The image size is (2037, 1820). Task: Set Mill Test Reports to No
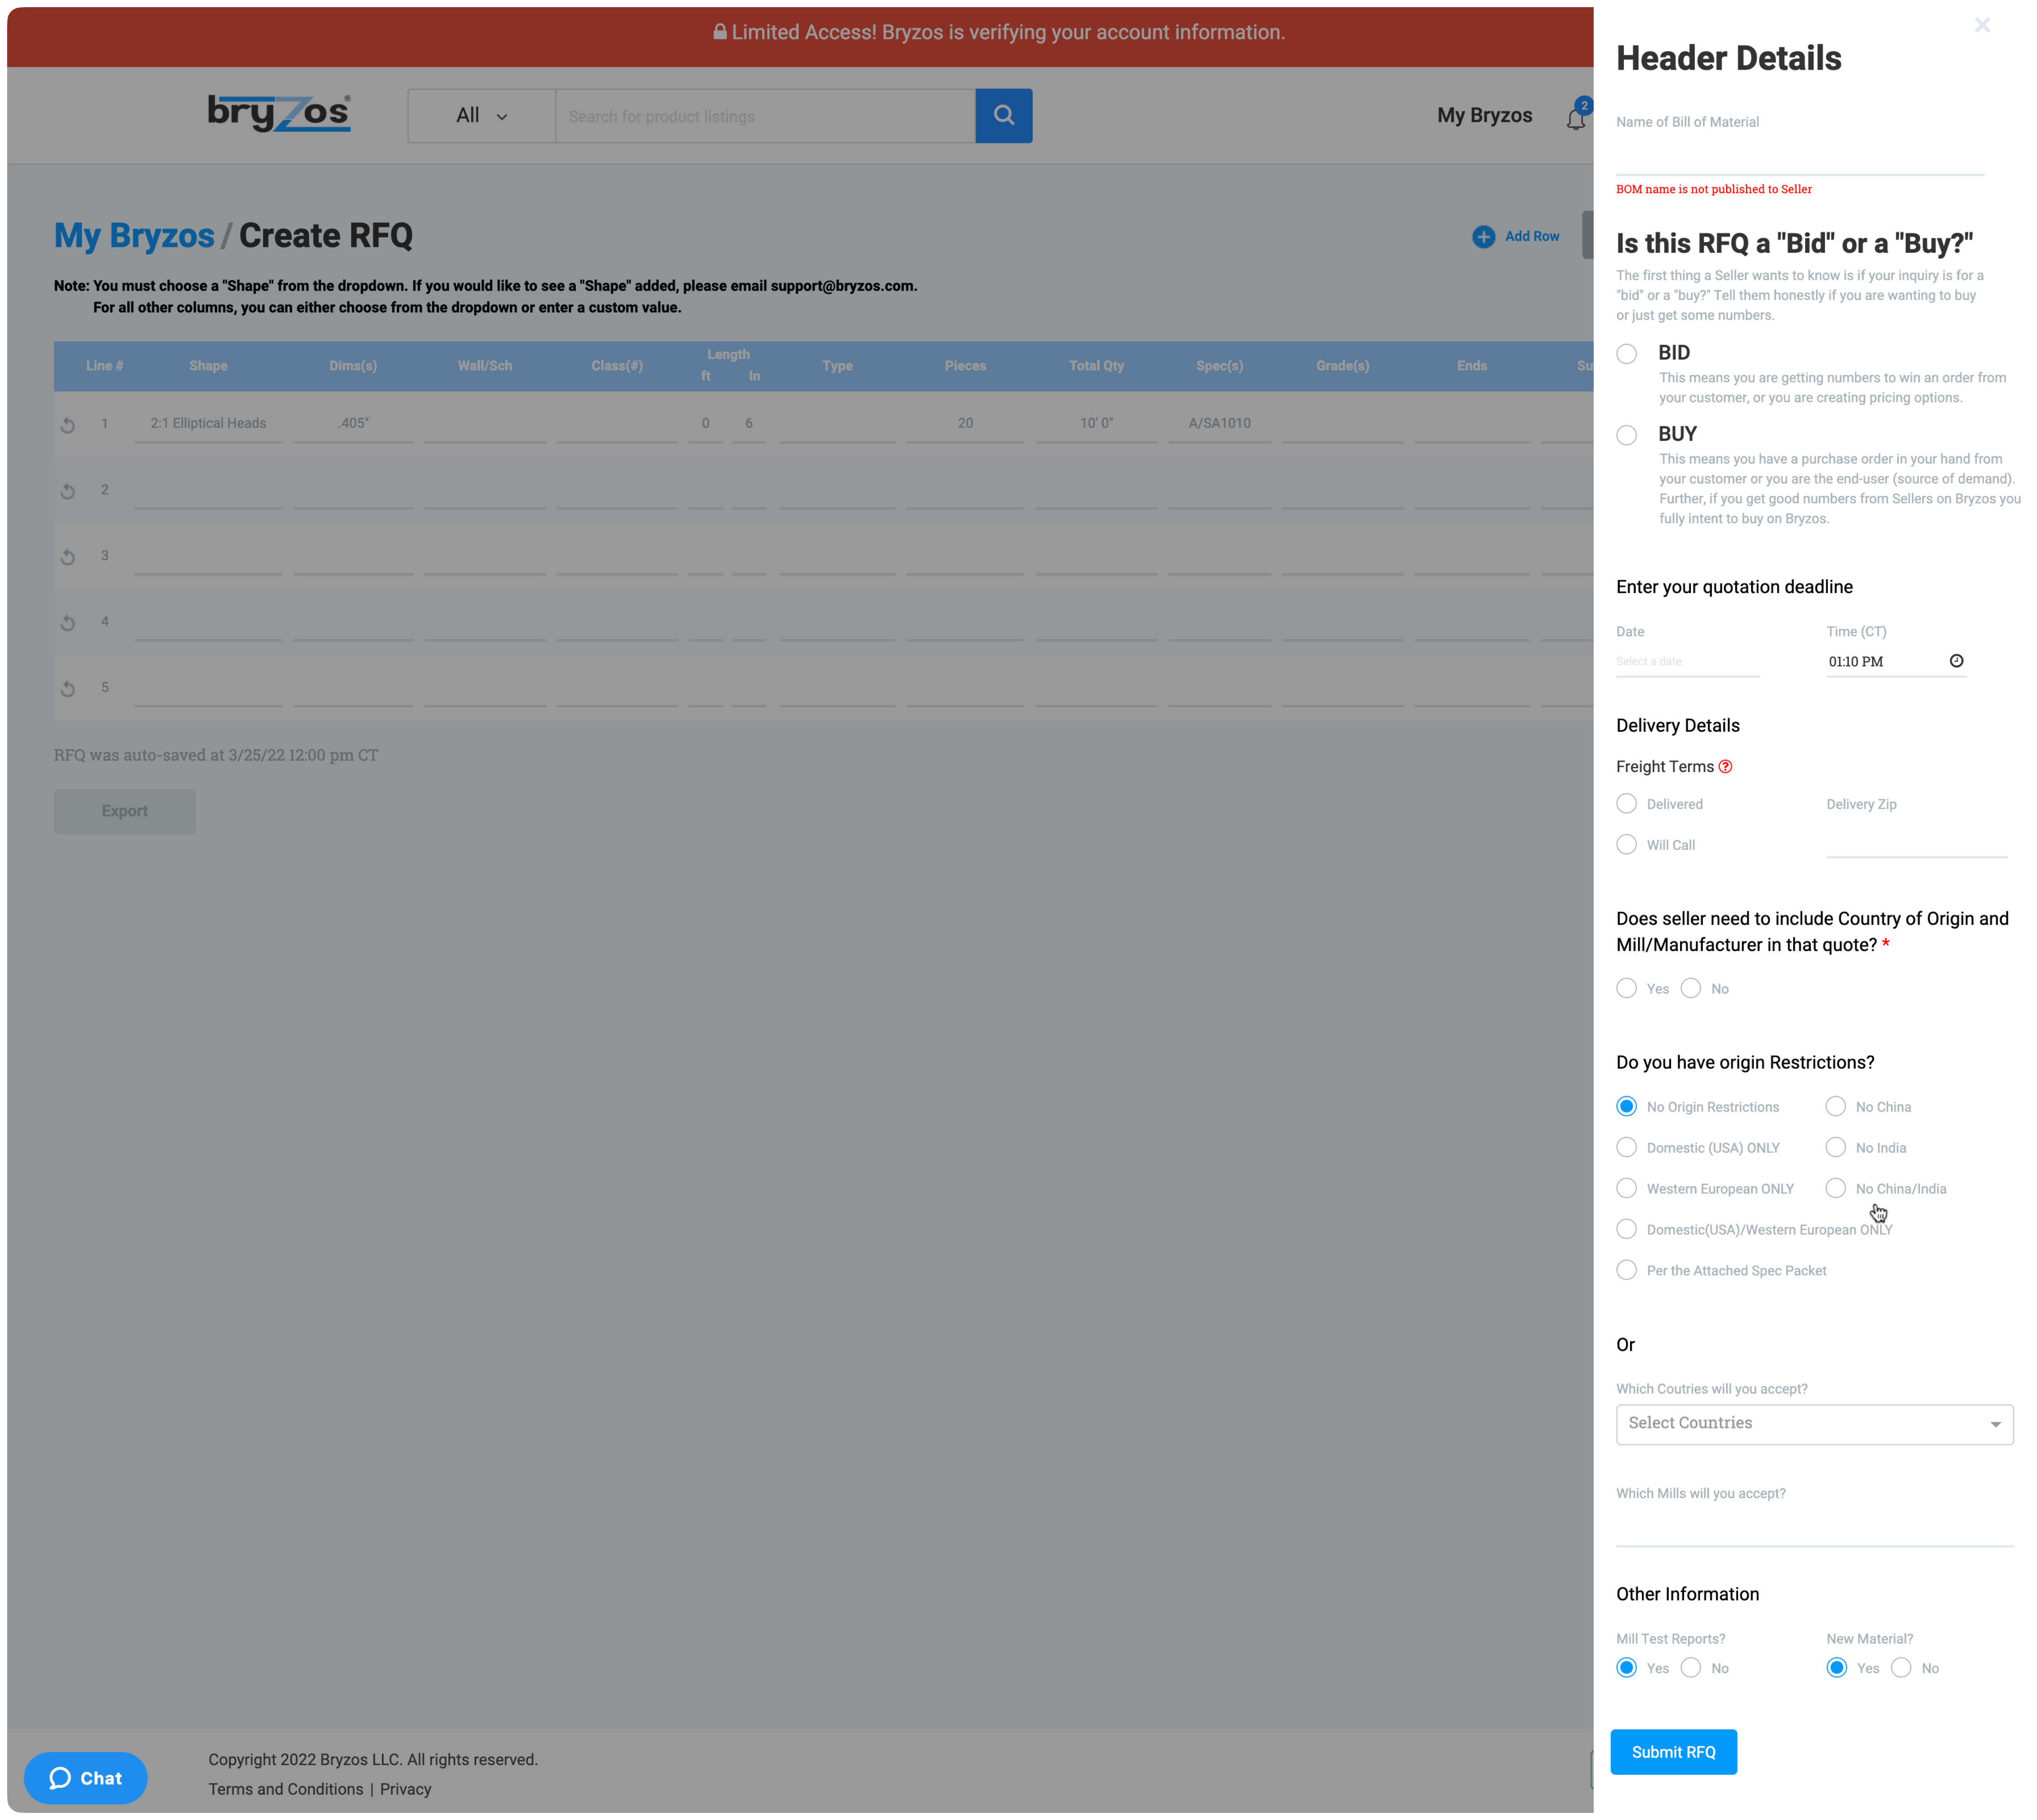1690,1668
